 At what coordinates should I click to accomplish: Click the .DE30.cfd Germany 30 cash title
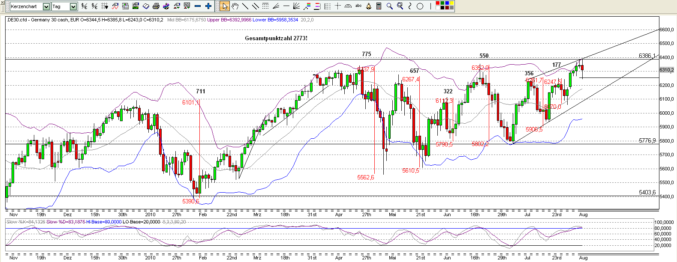(x=37, y=20)
